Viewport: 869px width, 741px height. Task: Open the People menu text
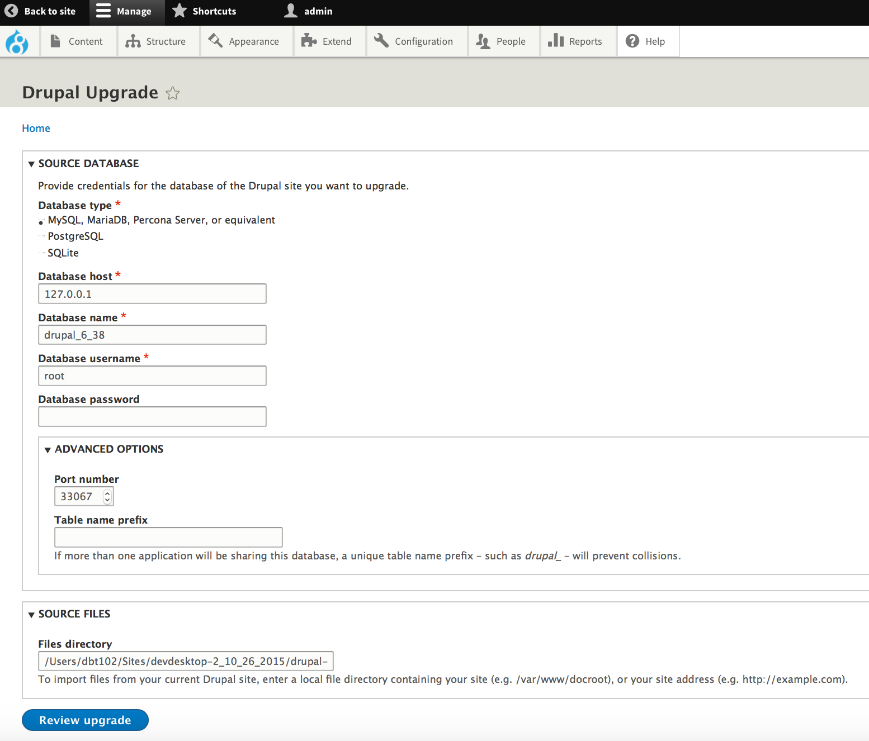(511, 41)
